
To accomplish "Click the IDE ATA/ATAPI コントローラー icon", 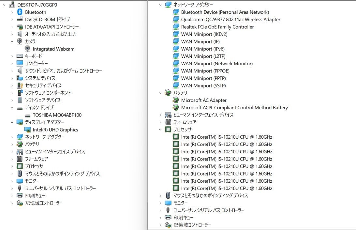I will (20, 27).
